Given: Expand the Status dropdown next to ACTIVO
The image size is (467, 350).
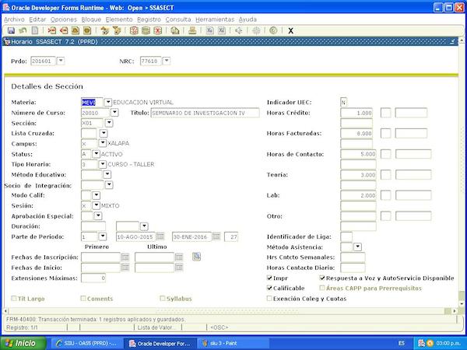Looking at the screenshot, I should (x=97, y=154).
